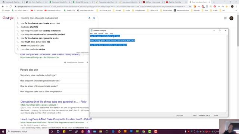Open the Clients-2019 bookmark folder
Screen dimensions: 239x134
point(152,10)
